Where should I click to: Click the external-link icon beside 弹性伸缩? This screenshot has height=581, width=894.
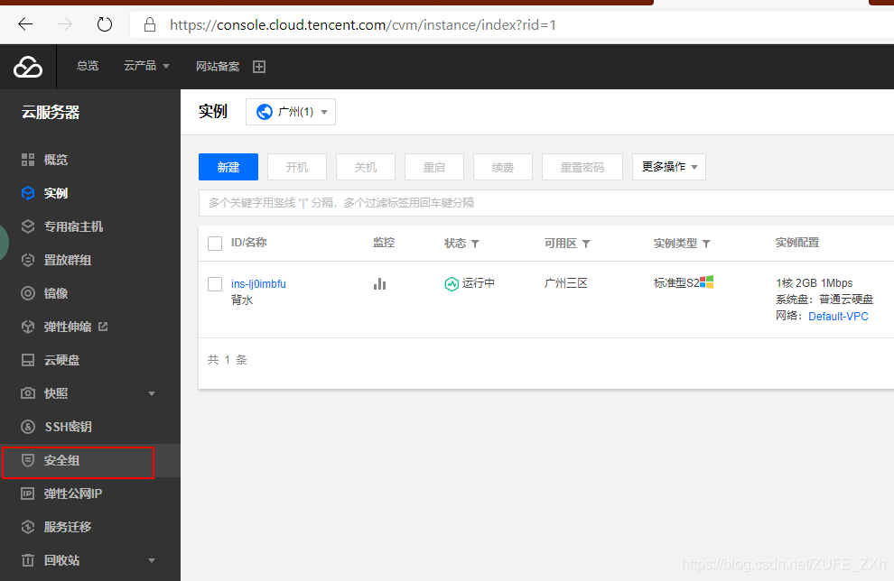pos(103,327)
